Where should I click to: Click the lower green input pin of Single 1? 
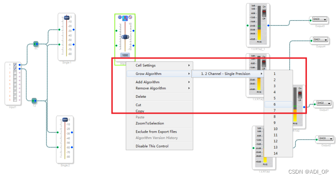(x=59, y=45)
